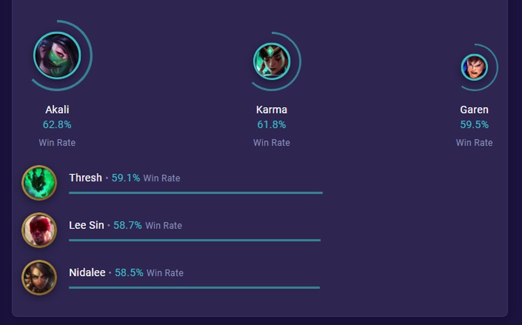Click Akali's 62.8% win rate value

(x=57, y=125)
